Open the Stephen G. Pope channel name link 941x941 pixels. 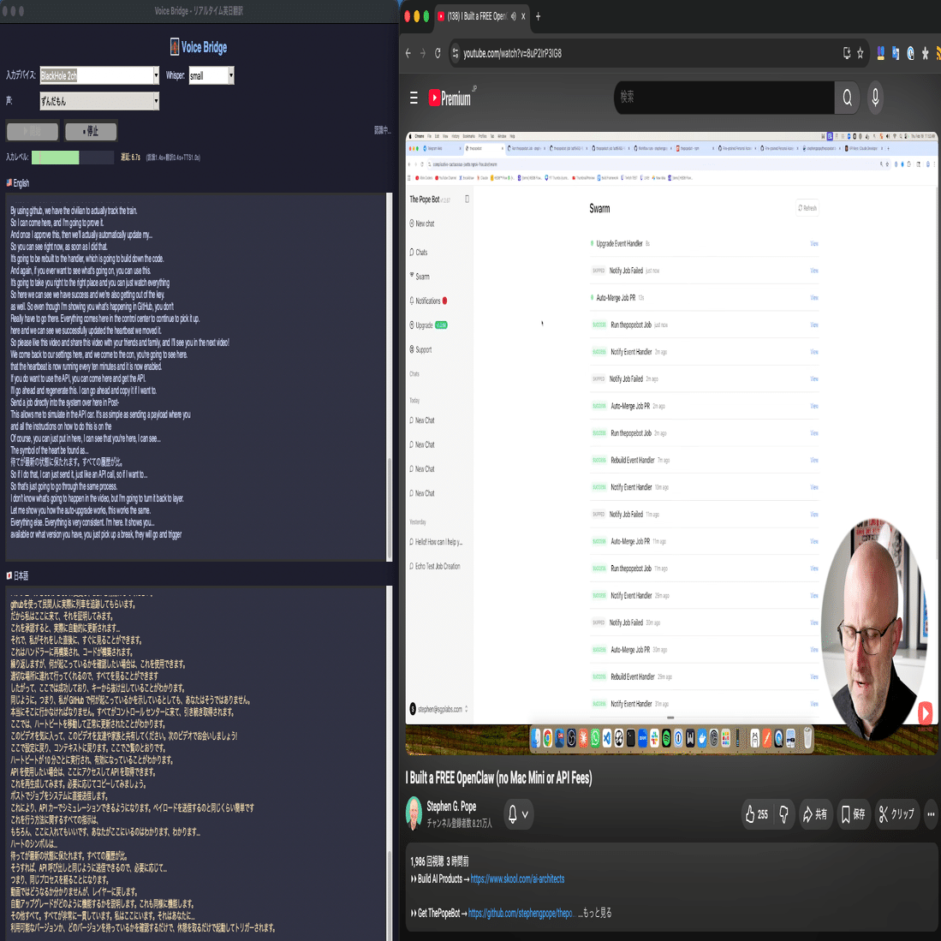click(x=451, y=806)
